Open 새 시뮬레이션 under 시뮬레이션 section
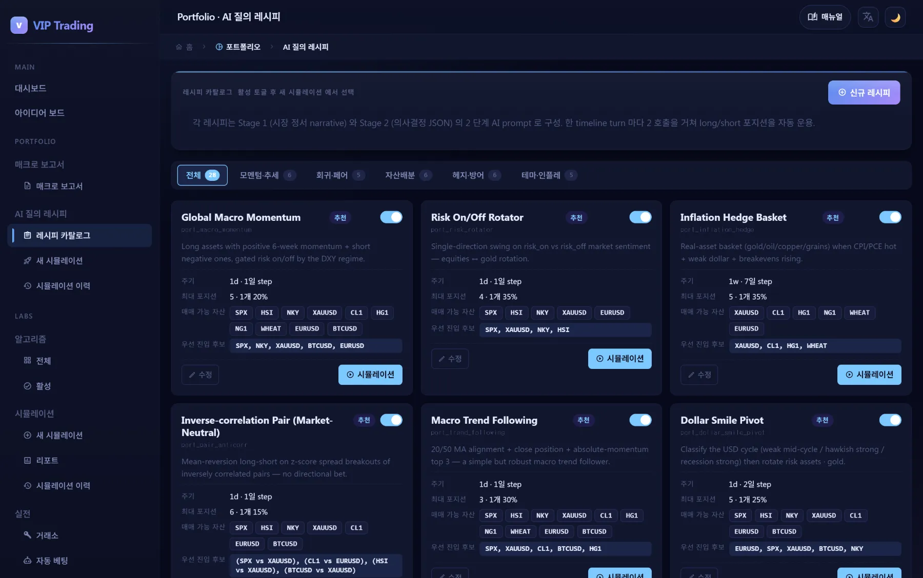The width and height of the screenshot is (923, 578). pos(79,435)
